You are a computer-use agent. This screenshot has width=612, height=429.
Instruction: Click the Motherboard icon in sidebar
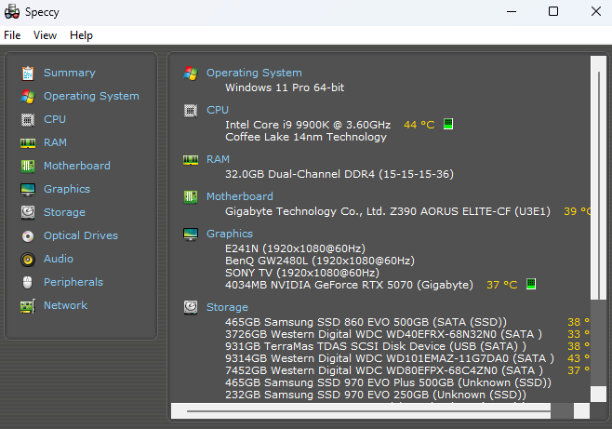(x=28, y=167)
